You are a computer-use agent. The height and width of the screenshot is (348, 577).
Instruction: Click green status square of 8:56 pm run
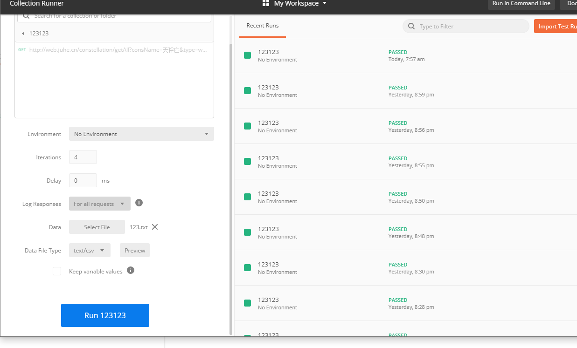click(247, 126)
